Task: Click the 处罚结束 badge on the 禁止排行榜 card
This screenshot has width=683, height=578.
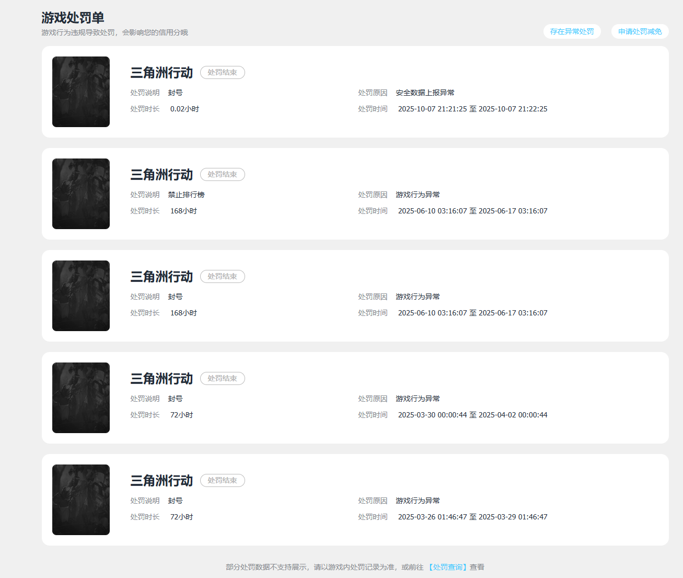Action: [x=223, y=175]
